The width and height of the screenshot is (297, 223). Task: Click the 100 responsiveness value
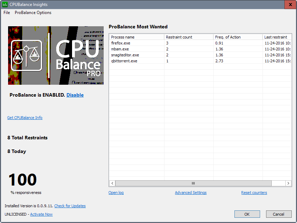point(22,180)
